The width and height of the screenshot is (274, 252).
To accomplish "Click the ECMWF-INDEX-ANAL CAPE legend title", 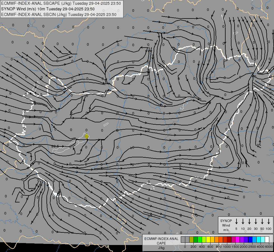I will click(x=161, y=241).
